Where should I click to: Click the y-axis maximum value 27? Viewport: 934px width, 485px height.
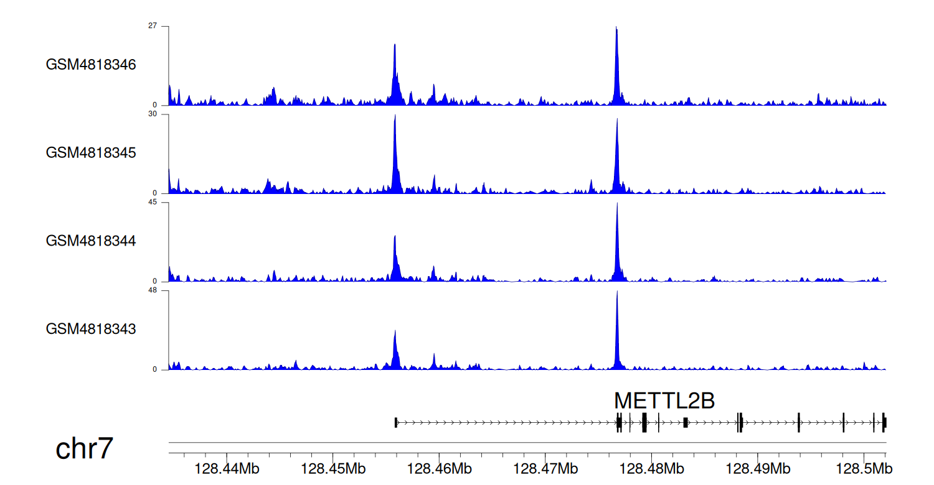click(x=152, y=26)
